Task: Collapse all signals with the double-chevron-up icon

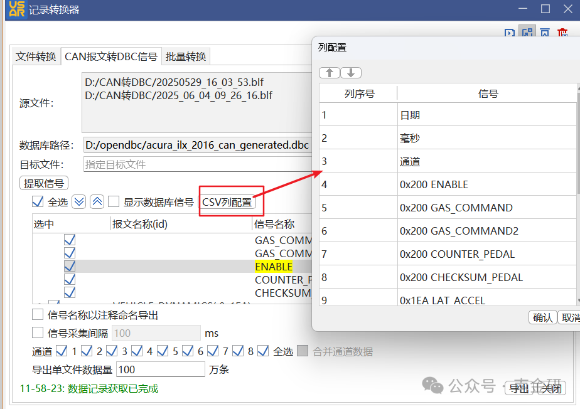Action: tap(97, 202)
